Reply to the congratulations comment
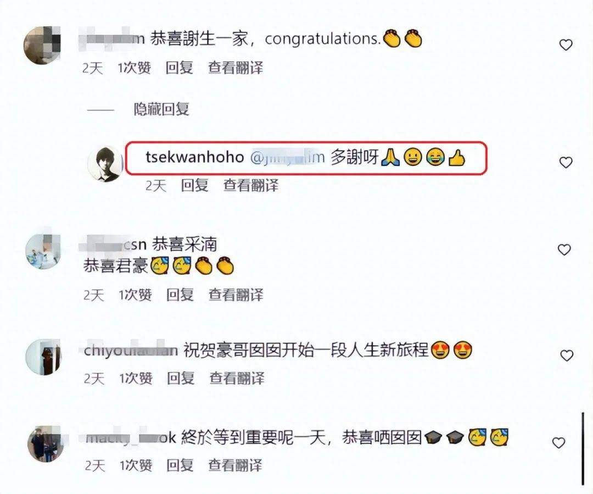The image size is (593, 494). pos(179,68)
